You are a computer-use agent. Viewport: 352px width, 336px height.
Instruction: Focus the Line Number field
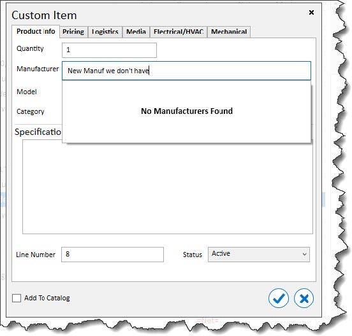[112, 255]
